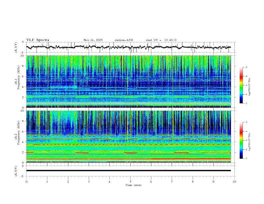
Task: Click the "0" tick on the time axis
Action: (x=26, y=182)
